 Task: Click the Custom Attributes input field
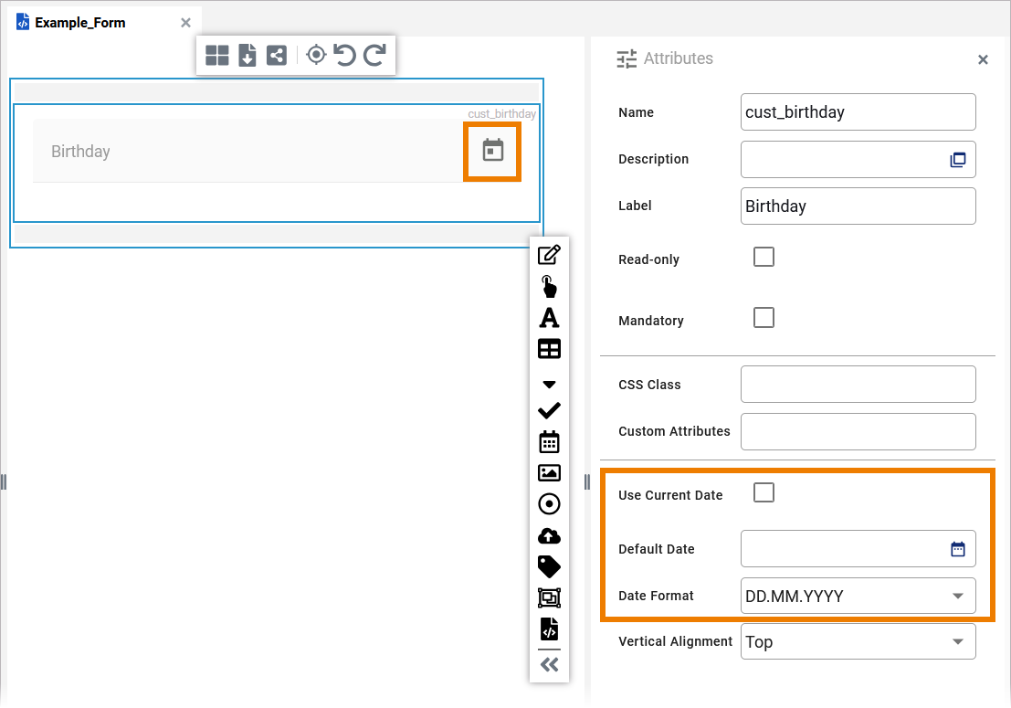pos(858,432)
